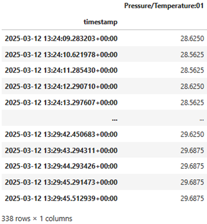Select timestamp 13:24:12.290710 row index
The height and width of the screenshot is (224, 207).
click(61, 86)
